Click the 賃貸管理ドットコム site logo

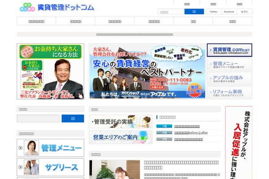click(57, 7)
